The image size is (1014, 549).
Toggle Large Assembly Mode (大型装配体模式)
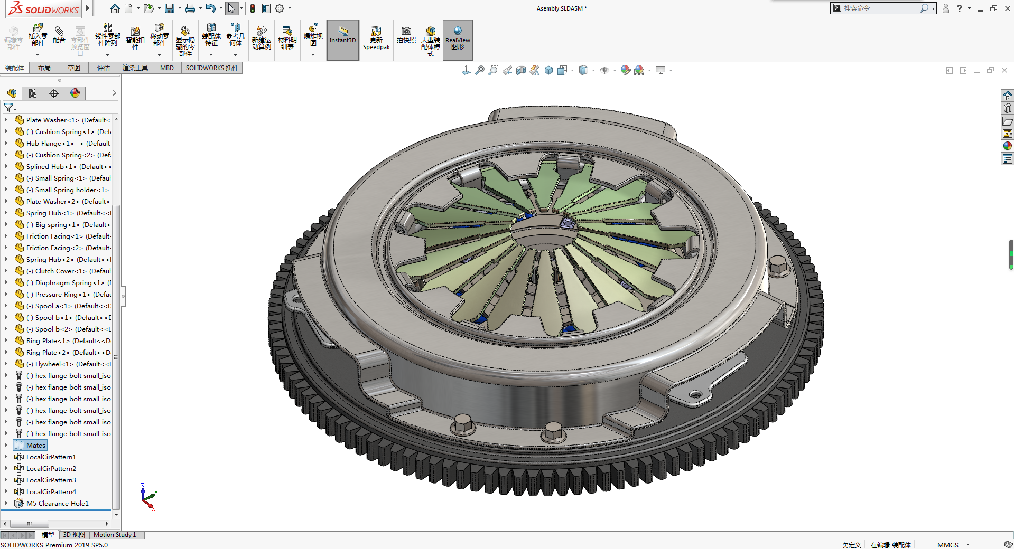[431, 39]
